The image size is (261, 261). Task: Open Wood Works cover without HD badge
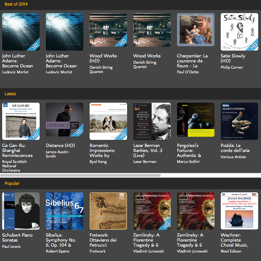[x=152, y=30]
